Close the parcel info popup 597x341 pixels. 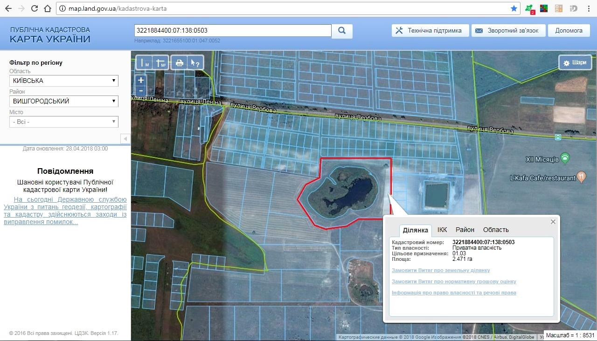coord(553,222)
